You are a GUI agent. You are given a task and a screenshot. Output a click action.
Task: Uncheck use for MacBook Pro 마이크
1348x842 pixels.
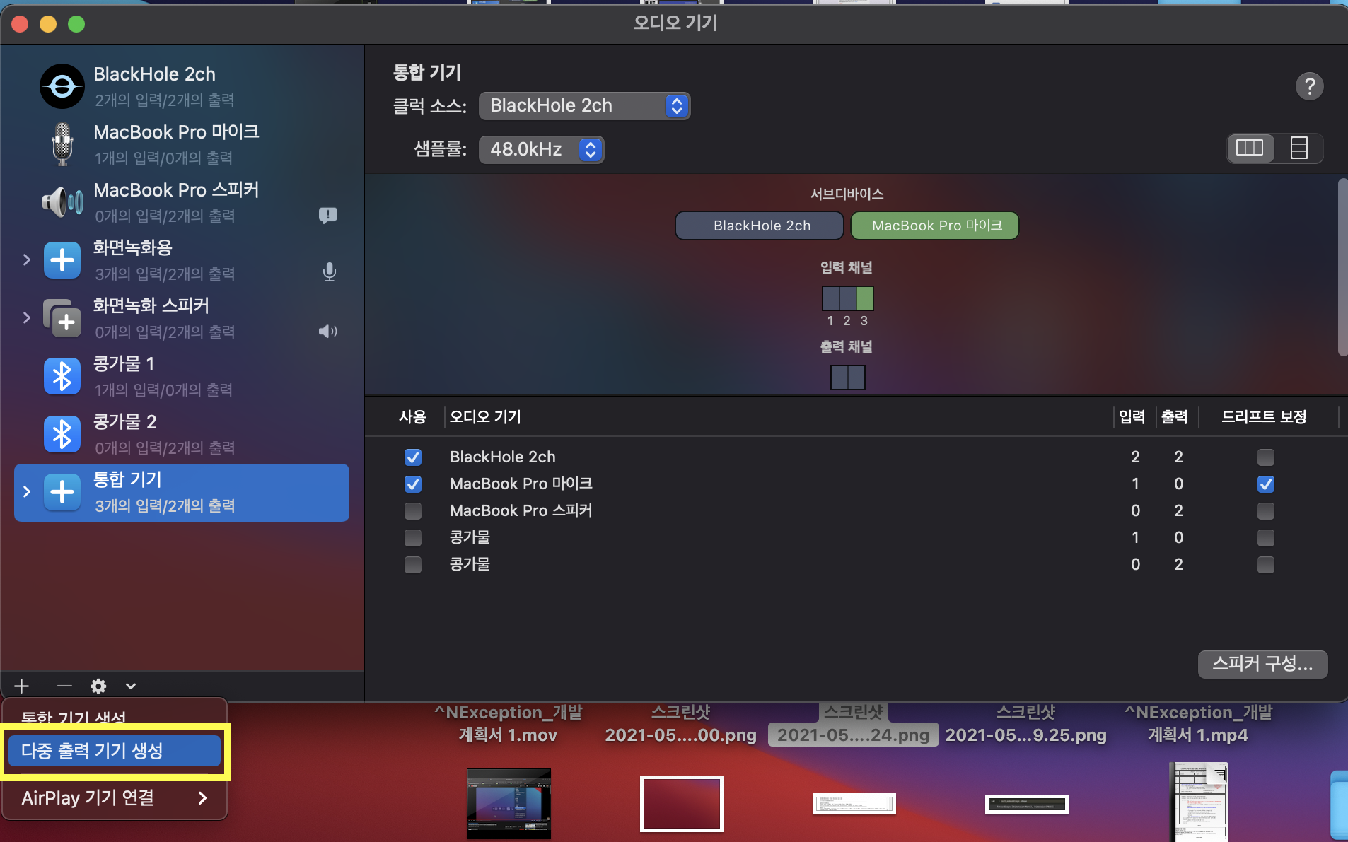(413, 484)
